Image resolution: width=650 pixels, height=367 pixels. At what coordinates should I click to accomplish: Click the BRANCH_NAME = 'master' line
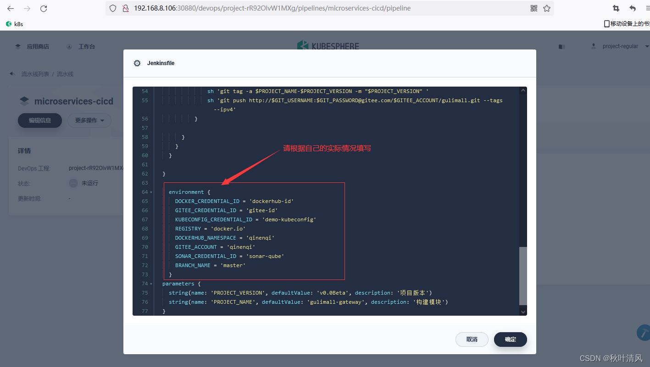pyautogui.click(x=210, y=265)
